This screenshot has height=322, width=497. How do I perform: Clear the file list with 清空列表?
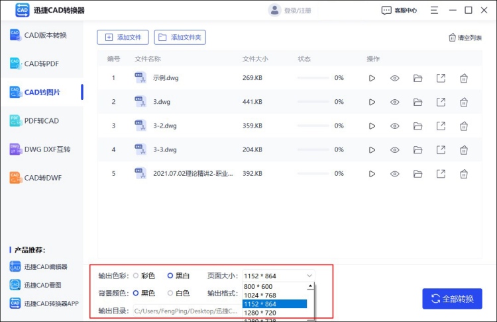[465, 38]
